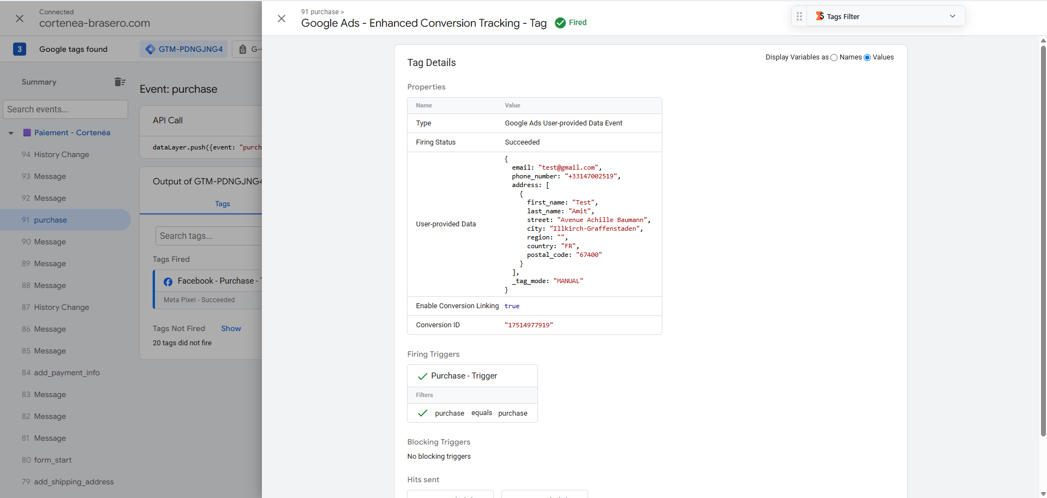
Task: Click the dataLayer.push code line
Action: click(207, 147)
